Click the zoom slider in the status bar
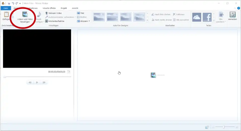 (x=224, y=127)
